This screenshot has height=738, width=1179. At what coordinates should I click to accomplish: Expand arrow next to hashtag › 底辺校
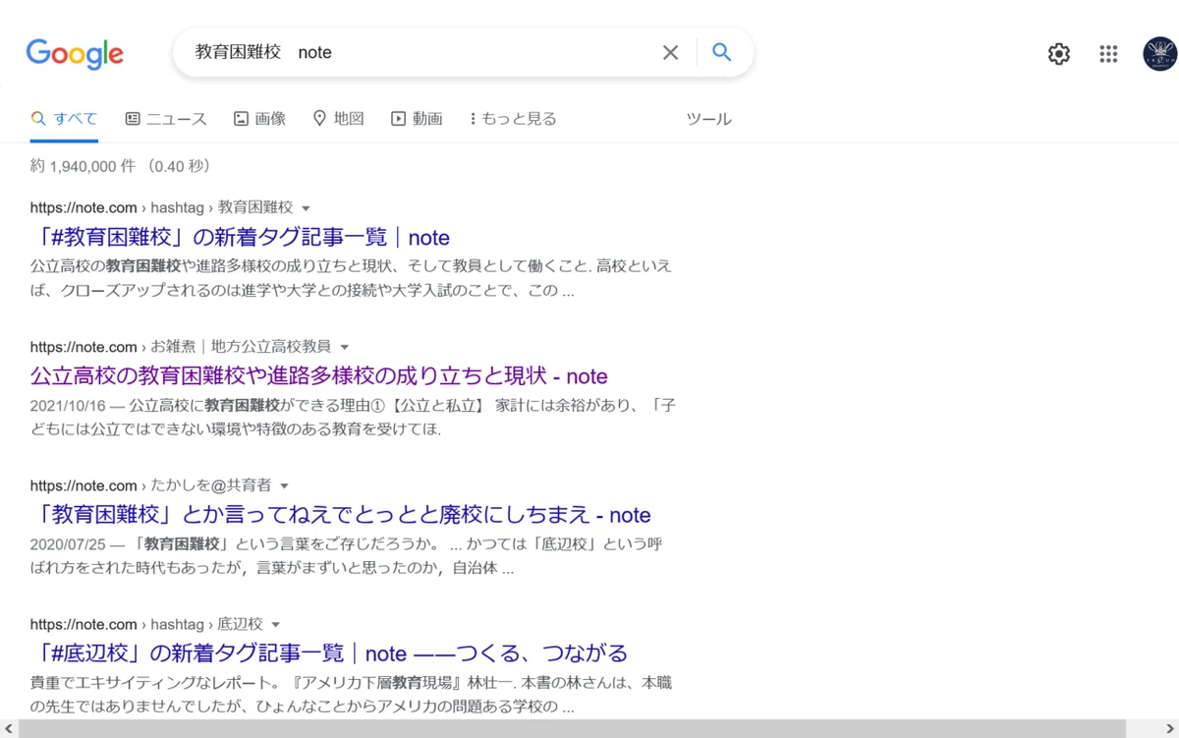pos(276,625)
